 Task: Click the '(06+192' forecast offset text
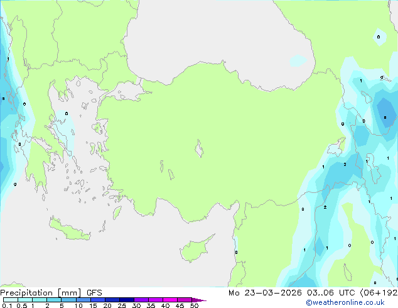pos(379,293)
